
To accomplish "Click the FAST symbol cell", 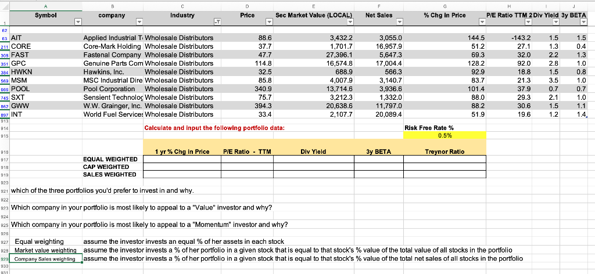I will coord(46,55).
